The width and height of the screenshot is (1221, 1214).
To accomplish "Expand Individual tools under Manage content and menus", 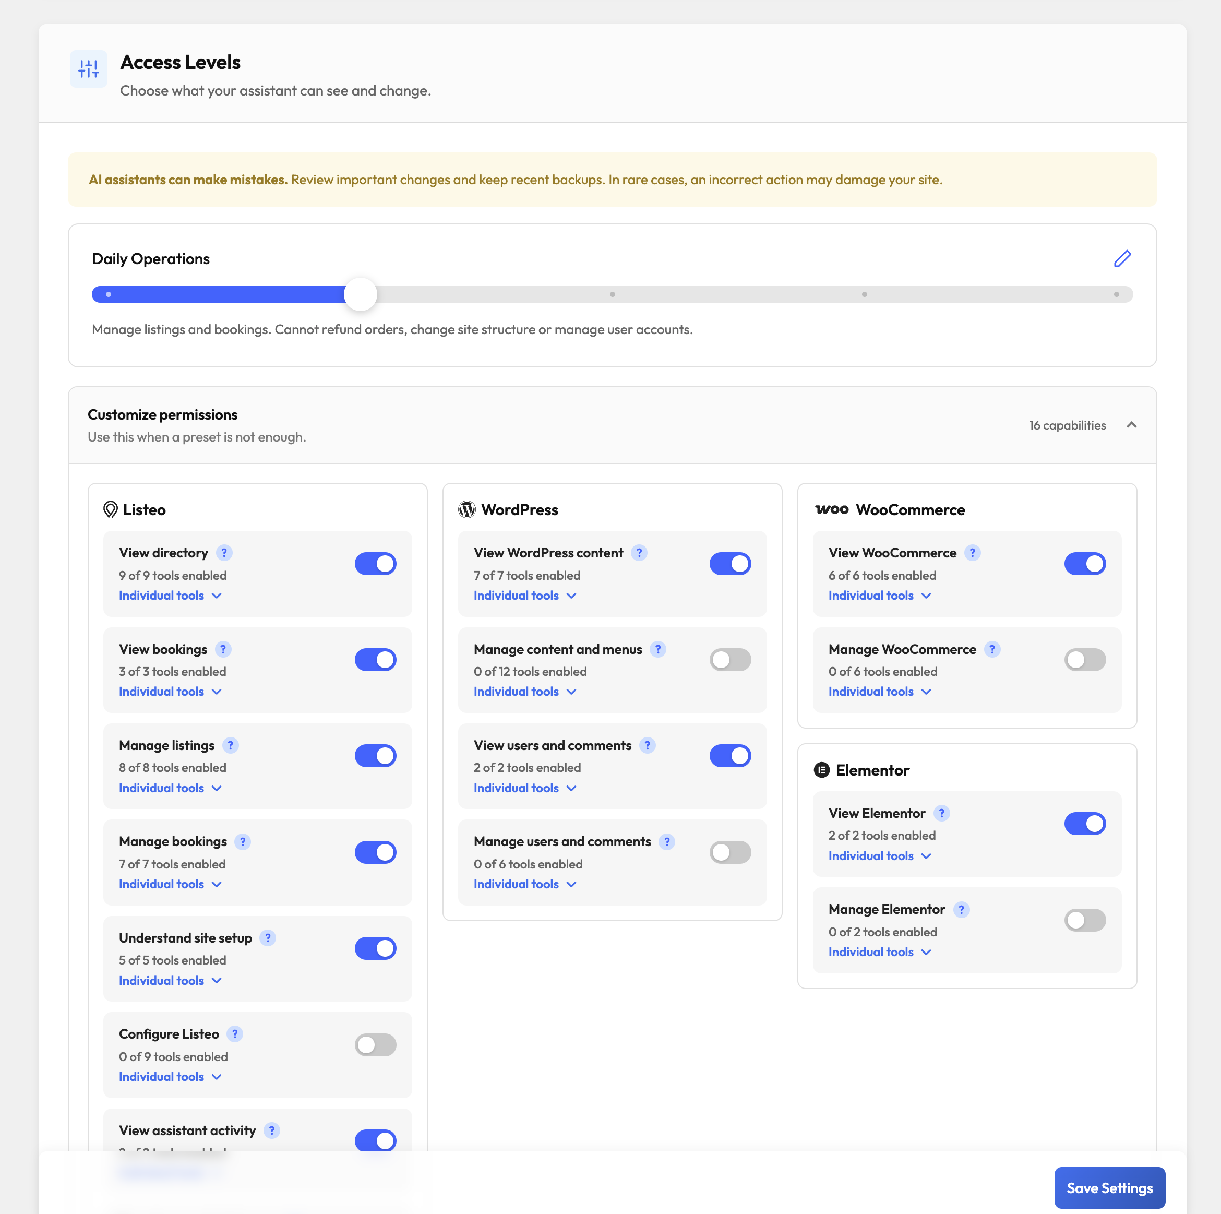I will [x=525, y=692].
